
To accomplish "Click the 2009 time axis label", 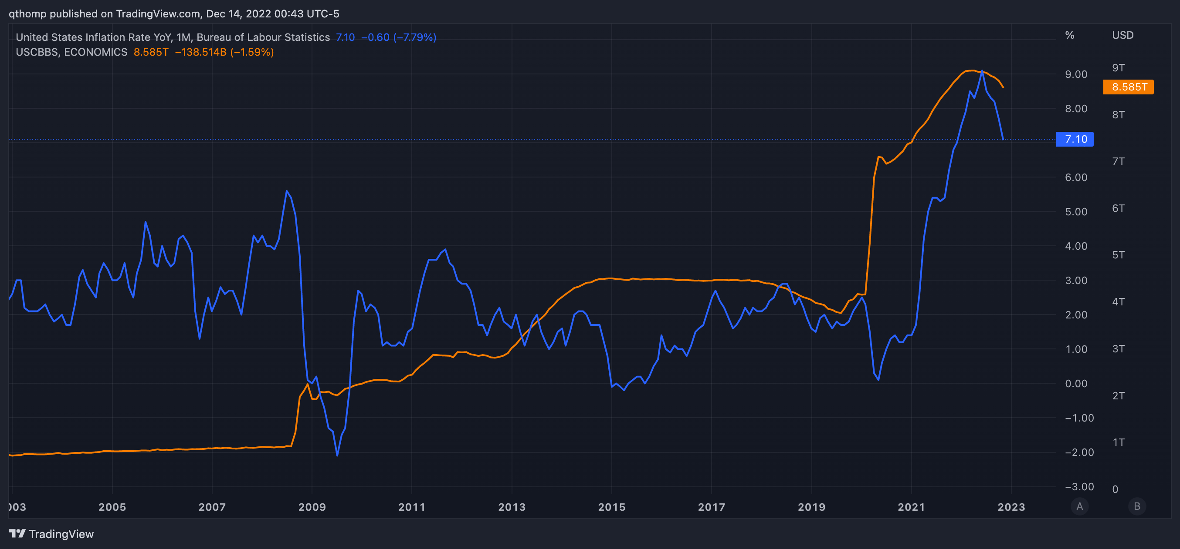I will click(312, 507).
